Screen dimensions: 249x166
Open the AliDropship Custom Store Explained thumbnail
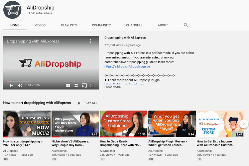coord(123,124)
